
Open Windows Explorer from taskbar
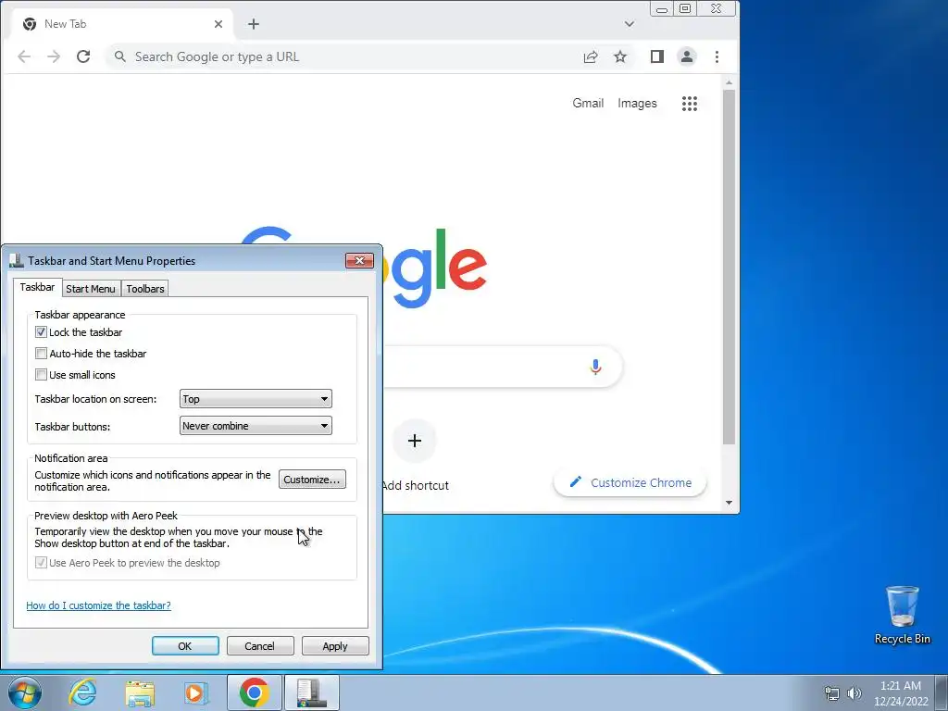coord(140,692)
